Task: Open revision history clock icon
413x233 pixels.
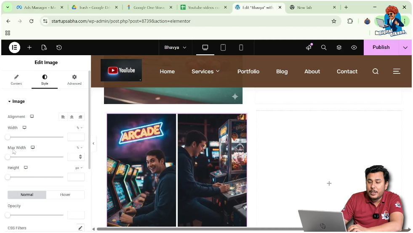Action: tap(59, 48)
